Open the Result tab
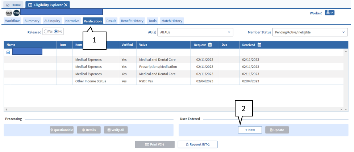Screen dimensions: 354x152 tap(111, 21)
